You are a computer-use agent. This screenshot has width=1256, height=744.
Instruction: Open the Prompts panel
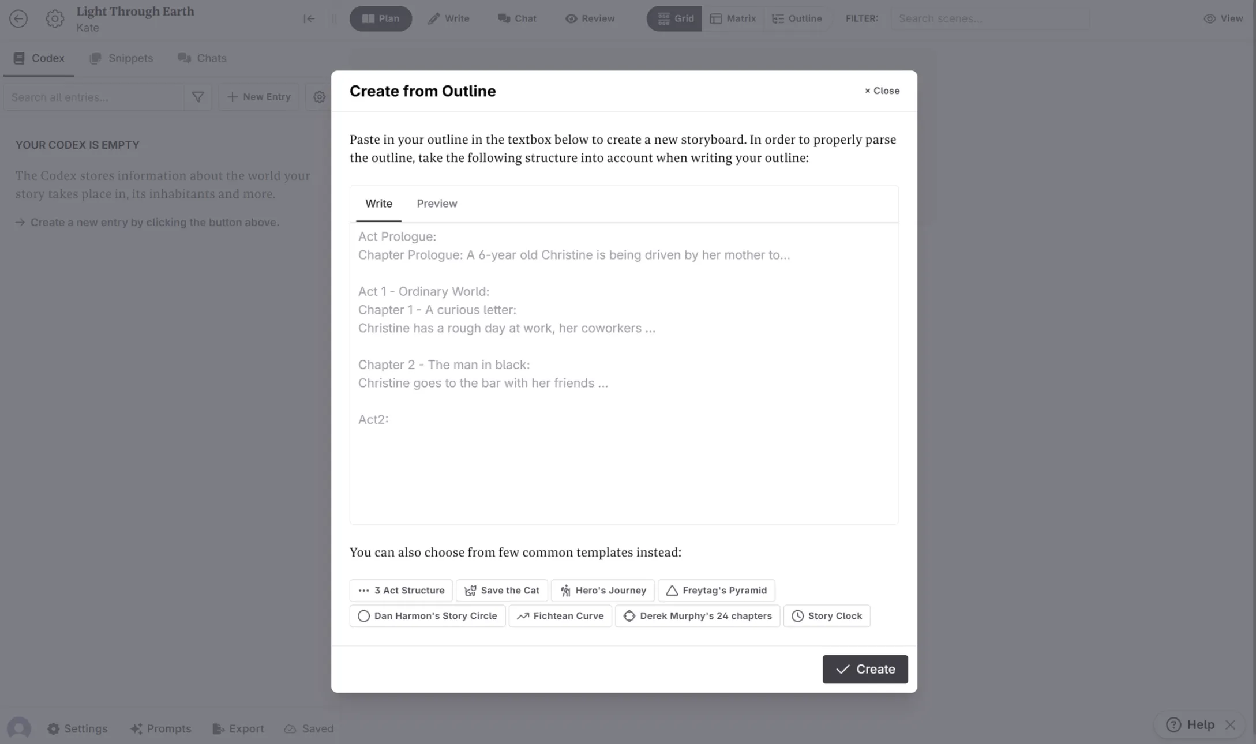(x=161, y=728)
